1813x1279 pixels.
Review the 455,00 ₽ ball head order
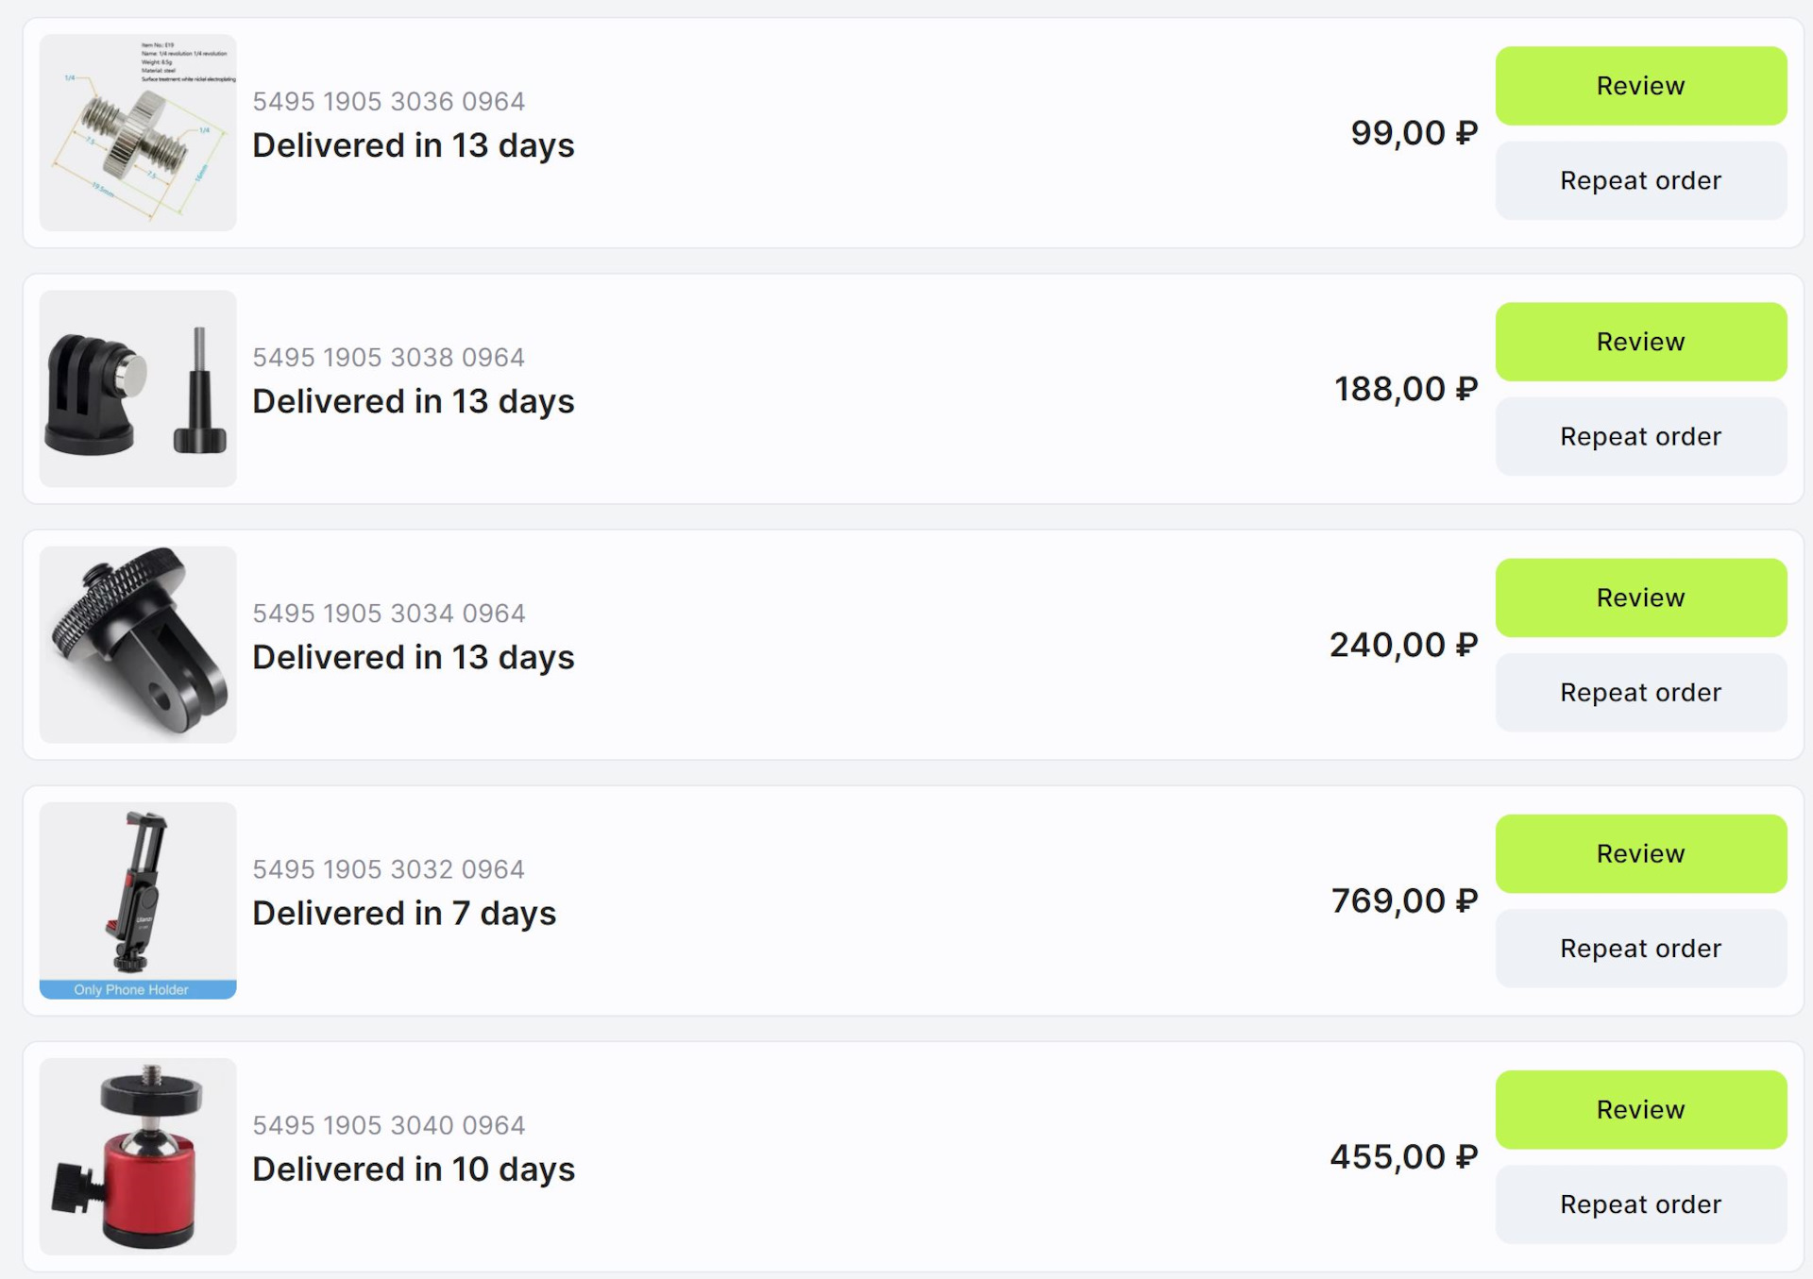tap(1640, 1109)
